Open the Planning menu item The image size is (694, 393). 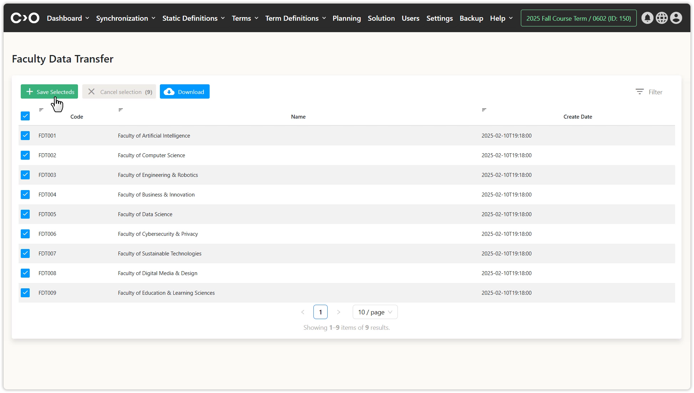click(346, 18)
